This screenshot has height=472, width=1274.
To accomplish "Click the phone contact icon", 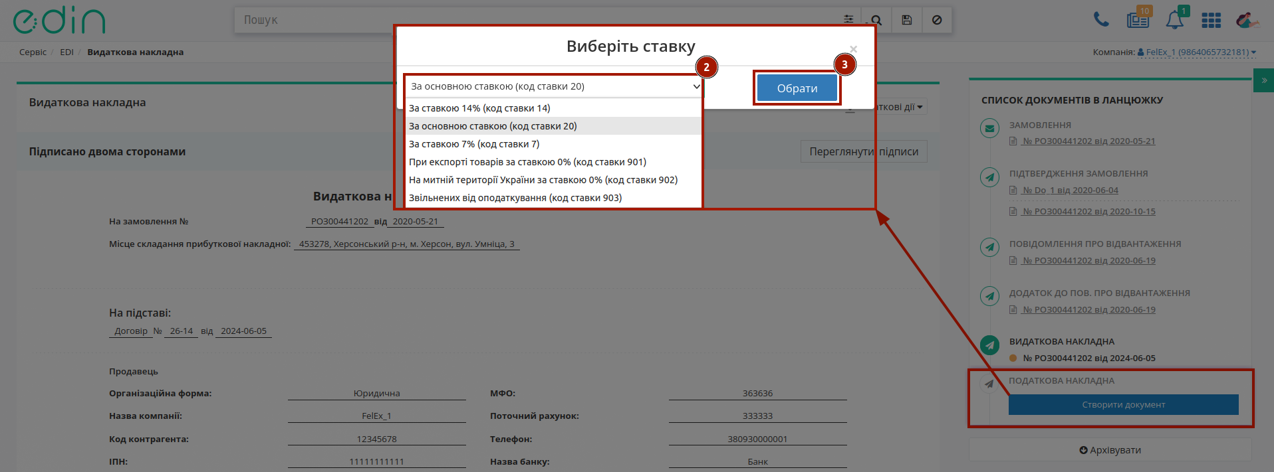I will pyautogui.click(x=1101, y=20).
